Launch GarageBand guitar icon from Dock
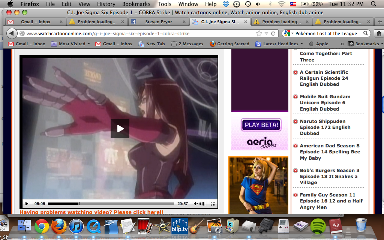Viewport: 384px width, 240px height. [x=196, y=226]
